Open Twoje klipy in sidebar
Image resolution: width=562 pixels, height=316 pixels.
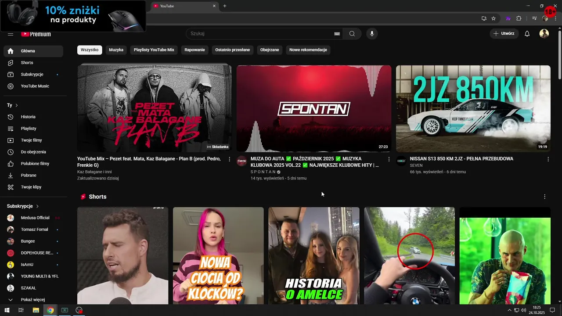[33, 187]
